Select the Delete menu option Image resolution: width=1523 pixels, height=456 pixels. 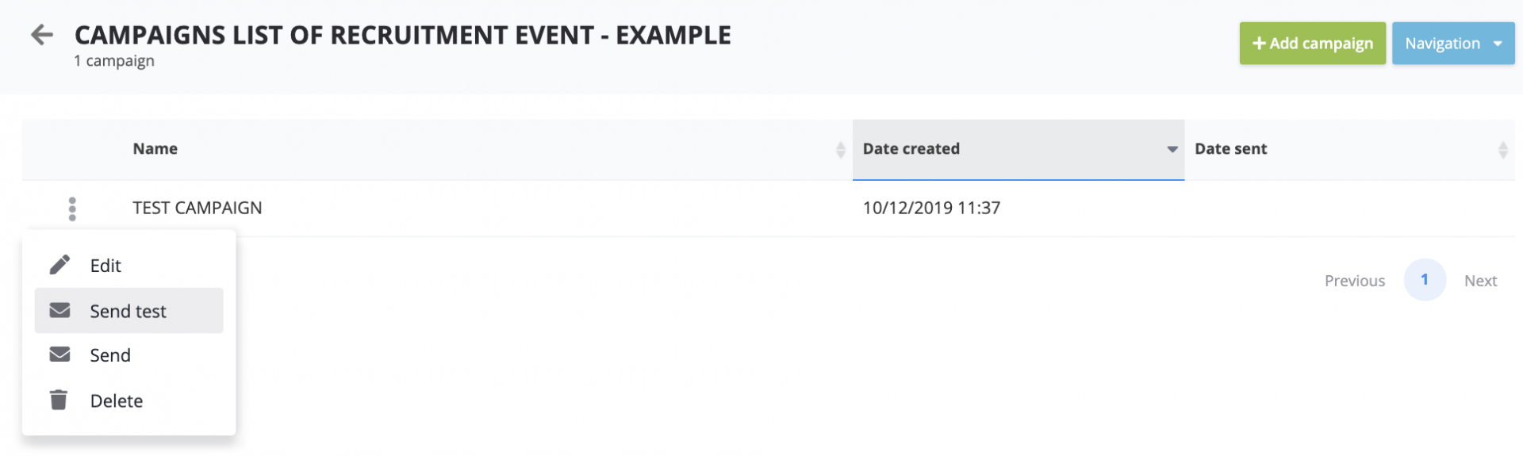point(117,400)
